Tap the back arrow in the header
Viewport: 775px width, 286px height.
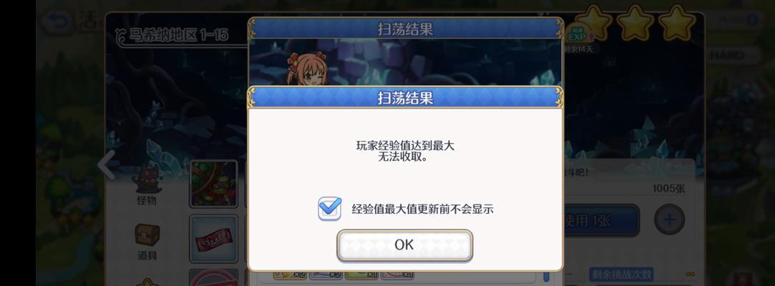[57, 21]
